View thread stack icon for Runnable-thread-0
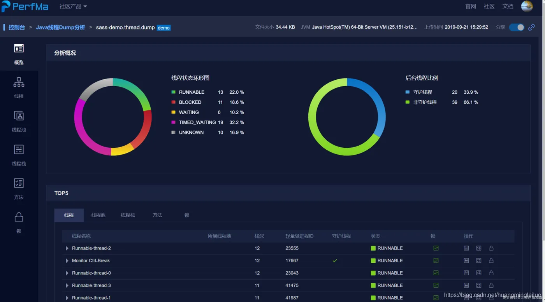The height and width of the screenshot is (302, 545). point(466,273)
